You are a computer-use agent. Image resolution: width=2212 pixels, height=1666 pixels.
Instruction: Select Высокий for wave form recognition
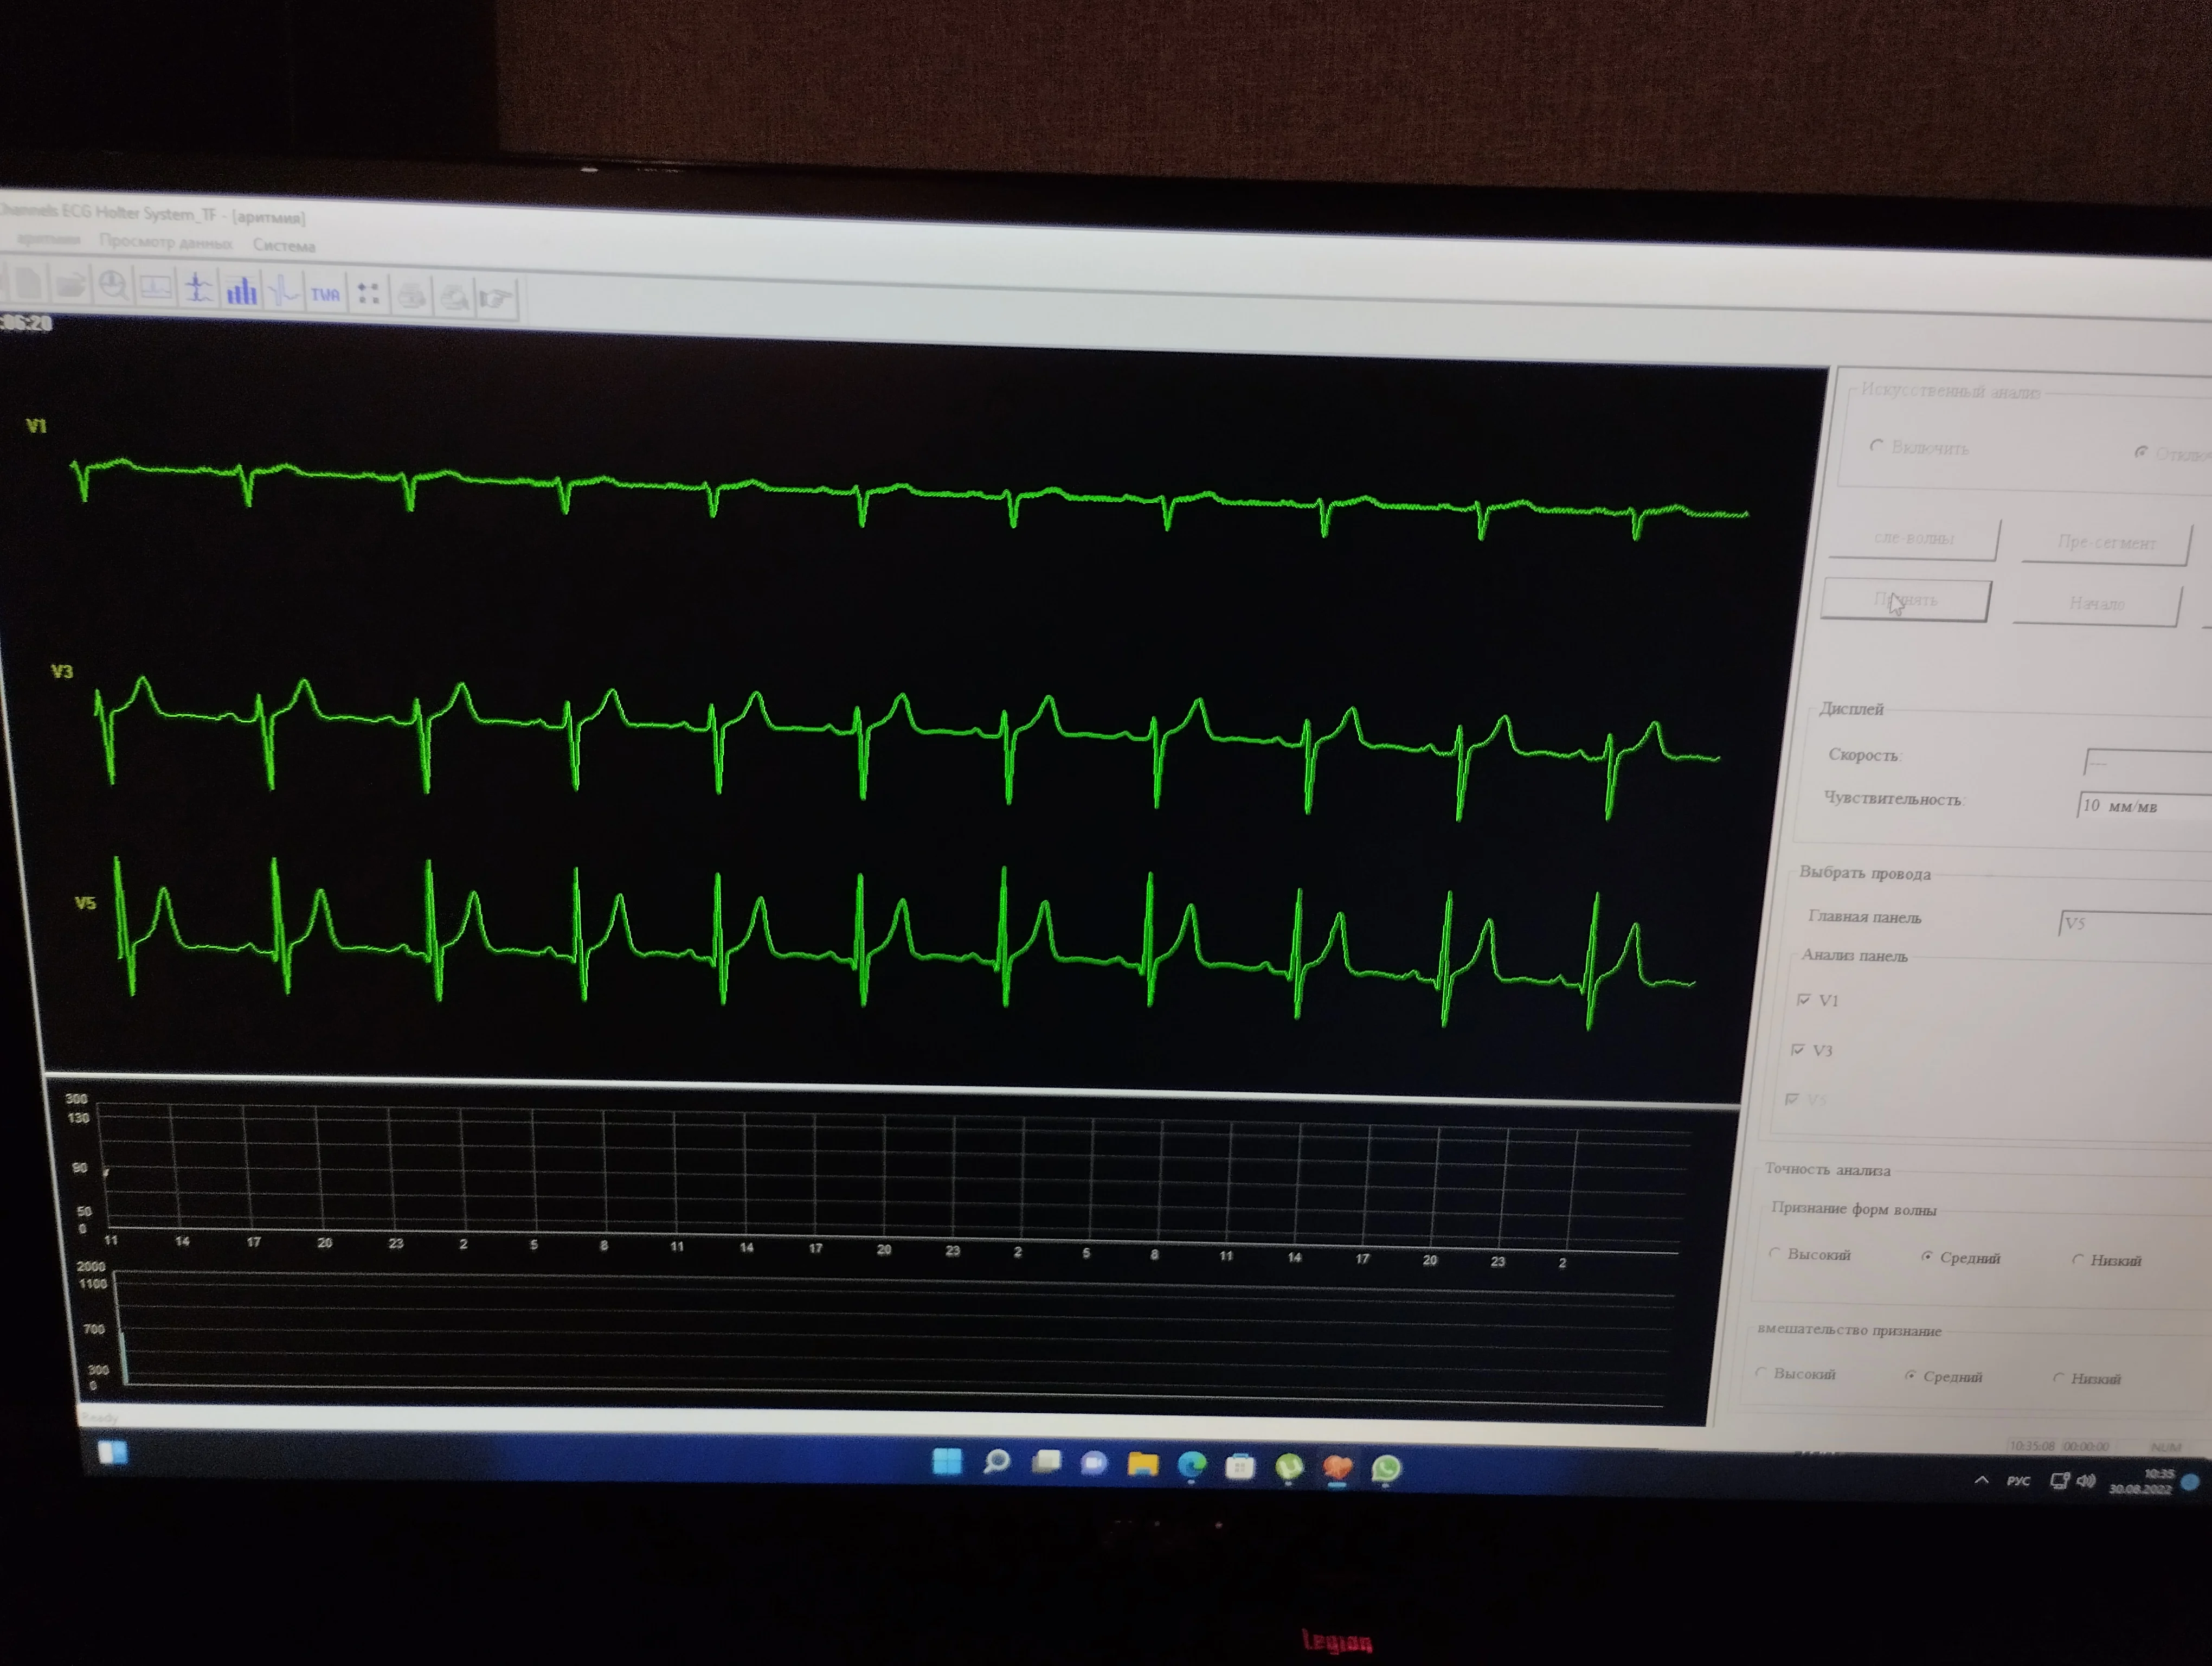1776,1253
